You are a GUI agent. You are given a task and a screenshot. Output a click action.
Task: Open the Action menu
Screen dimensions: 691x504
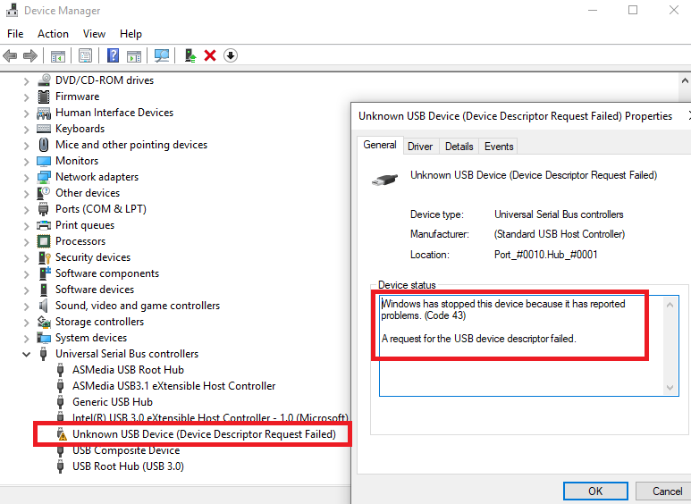coord(53,34)
